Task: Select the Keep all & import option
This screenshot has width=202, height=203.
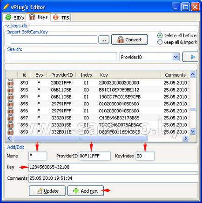Action: point(177,42)
